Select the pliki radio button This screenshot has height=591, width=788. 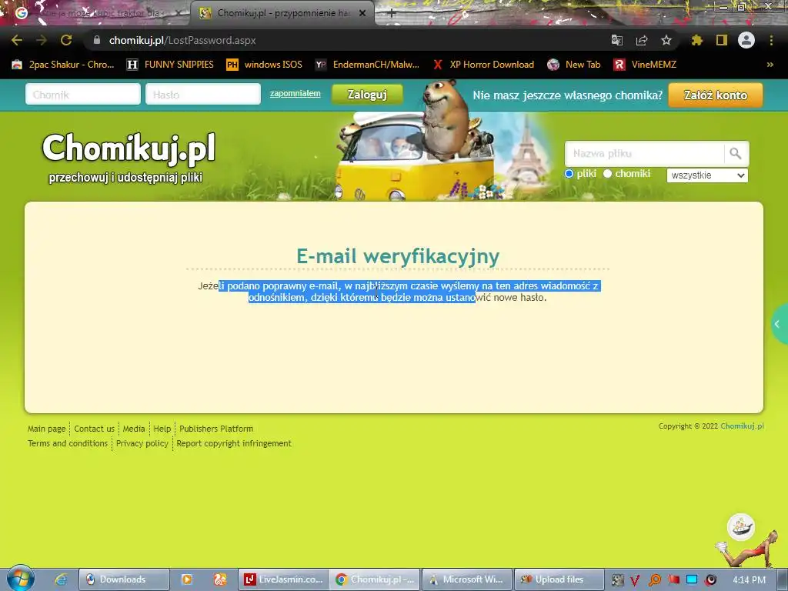569,174
